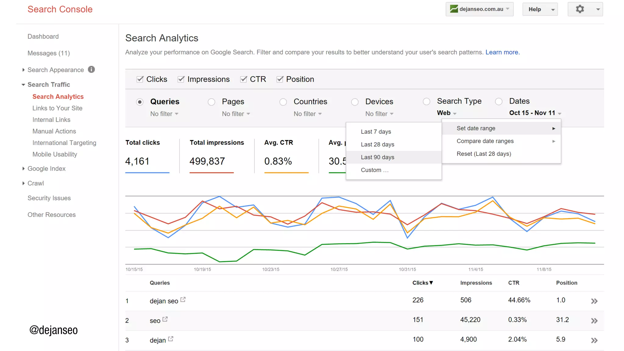Open external link icon next to 'dejan' query

[x=171, y=339]
